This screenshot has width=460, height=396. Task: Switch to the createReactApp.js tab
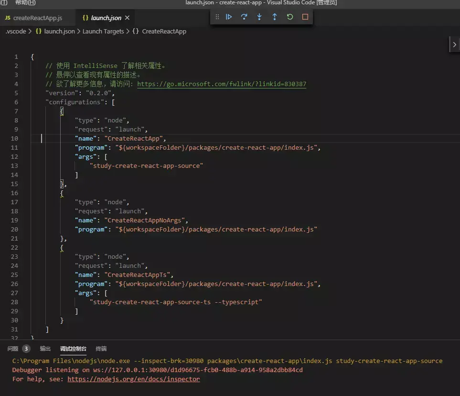37,18
